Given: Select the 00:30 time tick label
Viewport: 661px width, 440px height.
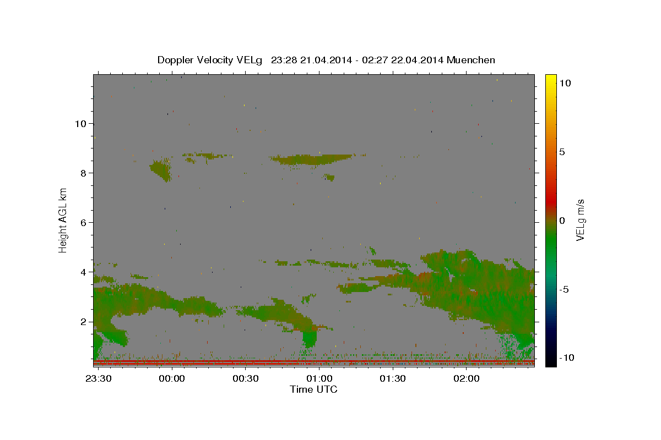Looking at the screenshot, I should click(x=246, y=379).
